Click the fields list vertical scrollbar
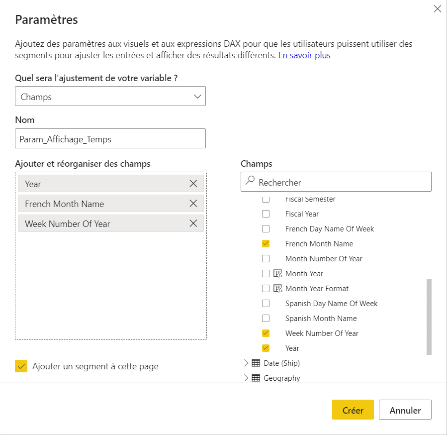 (x=429, y=317)
